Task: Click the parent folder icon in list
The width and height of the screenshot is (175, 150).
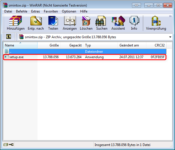Action: tap(7, 51)
